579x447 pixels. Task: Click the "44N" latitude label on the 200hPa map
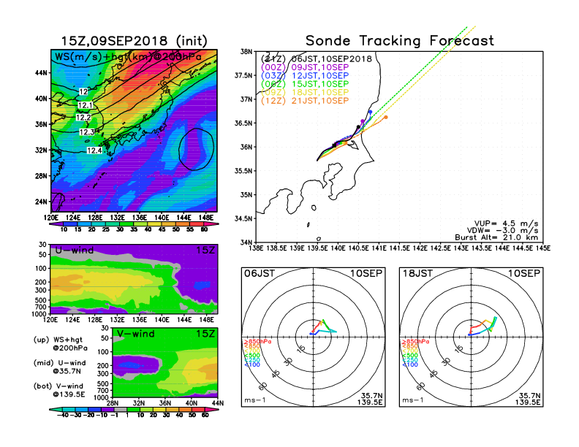(x=41, y=72)
